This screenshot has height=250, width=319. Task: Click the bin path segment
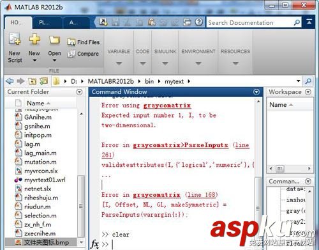(x=149, y=81)
